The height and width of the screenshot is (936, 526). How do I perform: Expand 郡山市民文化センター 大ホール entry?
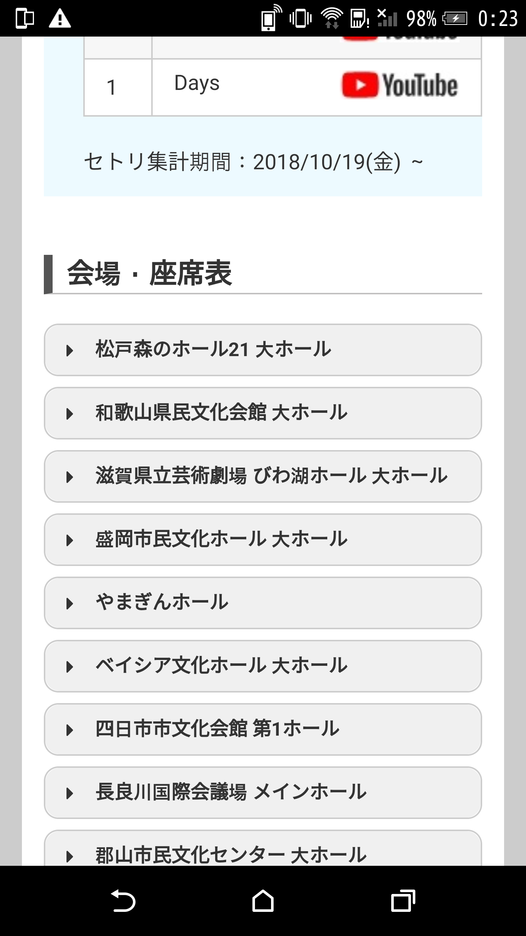263,848
